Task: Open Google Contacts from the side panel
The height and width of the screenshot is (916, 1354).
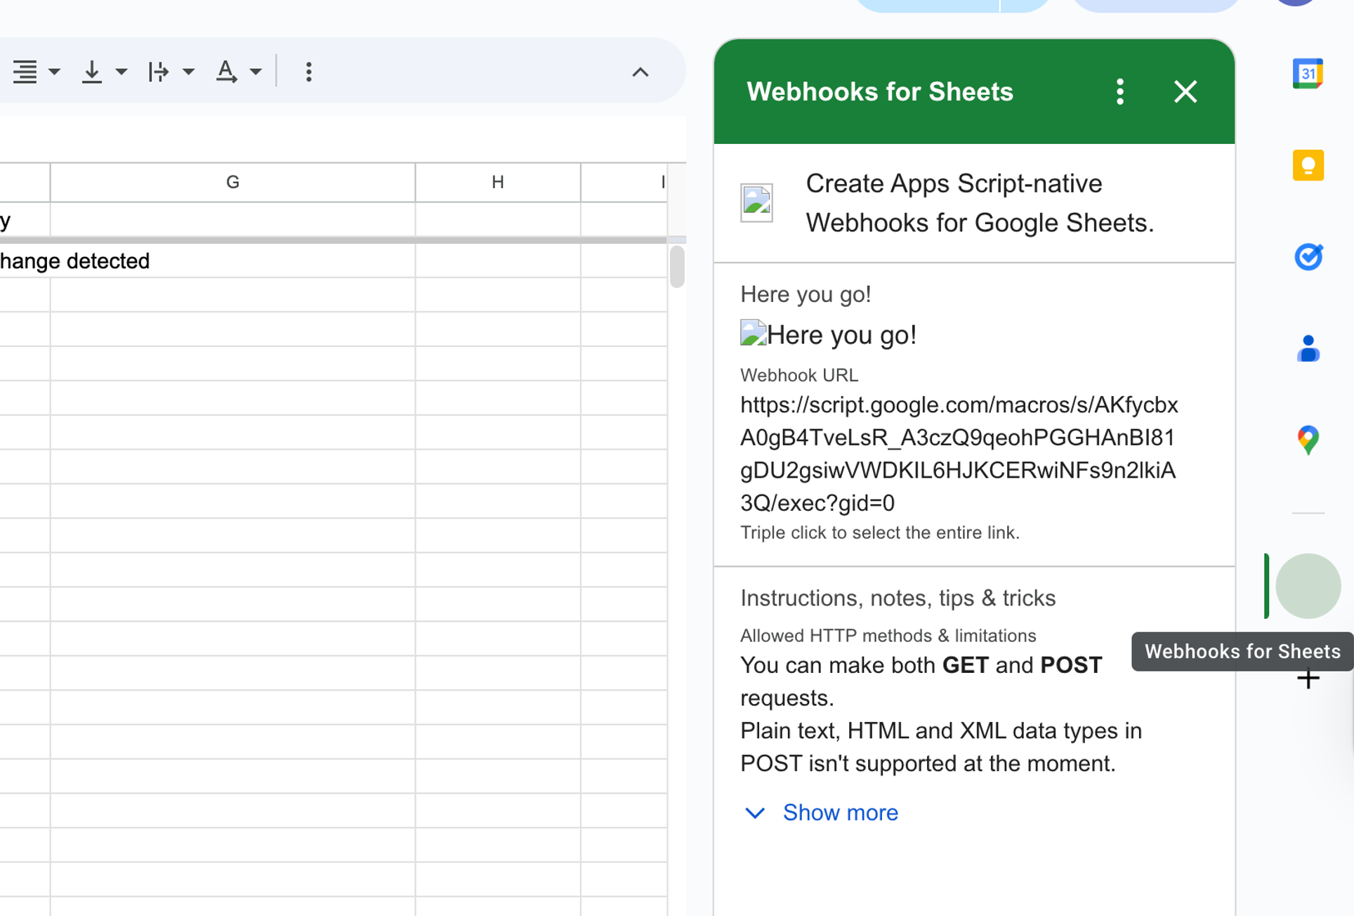Action: point(1308,349)
